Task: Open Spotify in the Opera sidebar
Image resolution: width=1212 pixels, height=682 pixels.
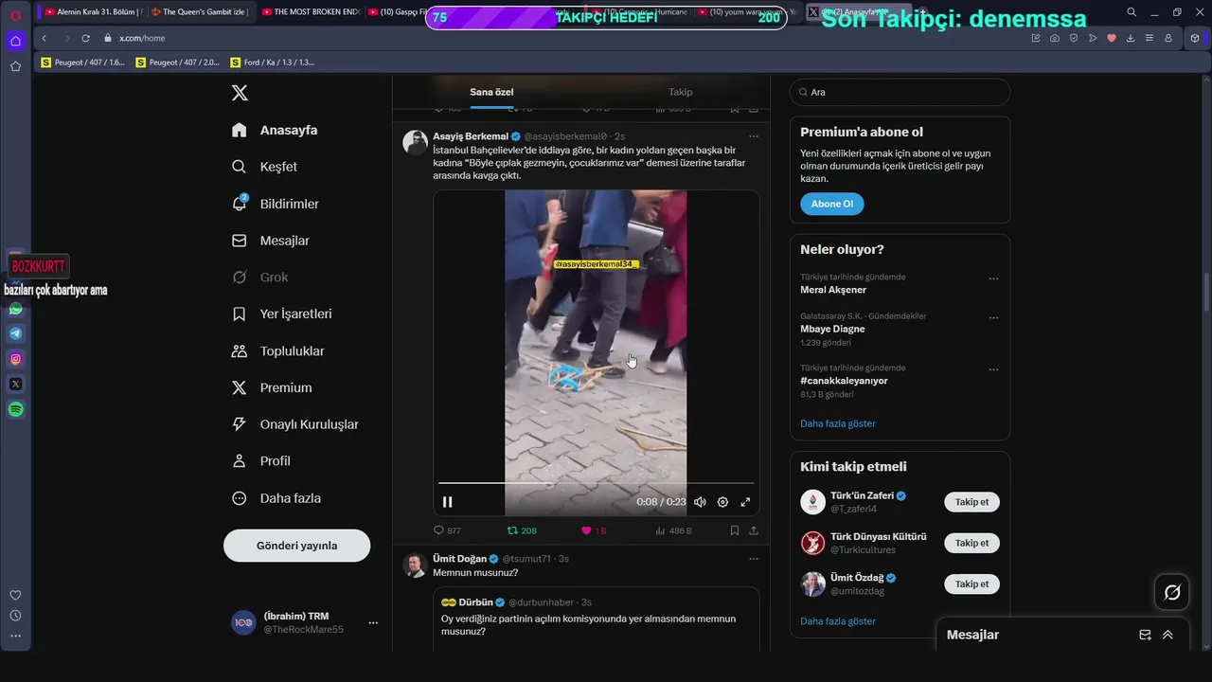Action: point(15,409)
